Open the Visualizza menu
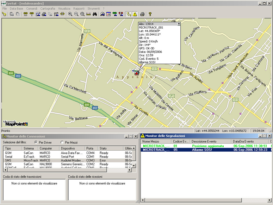The image size is (273, 205). coord(64,8)
